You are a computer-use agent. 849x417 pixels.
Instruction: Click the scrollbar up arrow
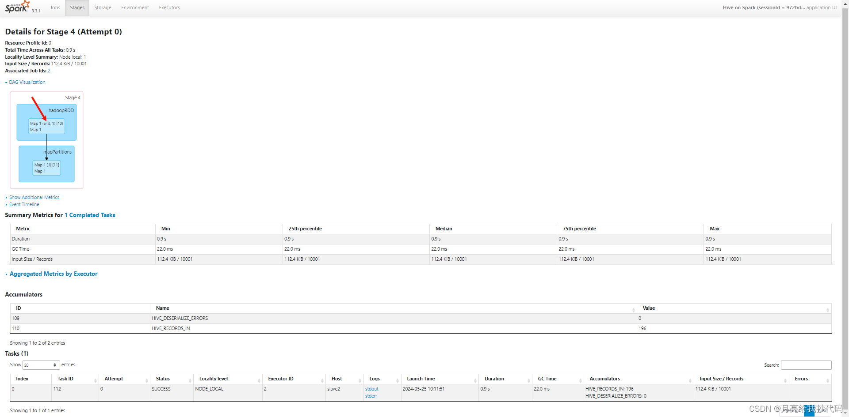coord(845,3)
